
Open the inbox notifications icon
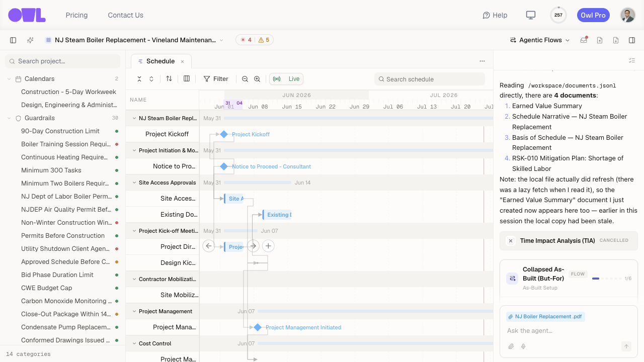[584, 40]
